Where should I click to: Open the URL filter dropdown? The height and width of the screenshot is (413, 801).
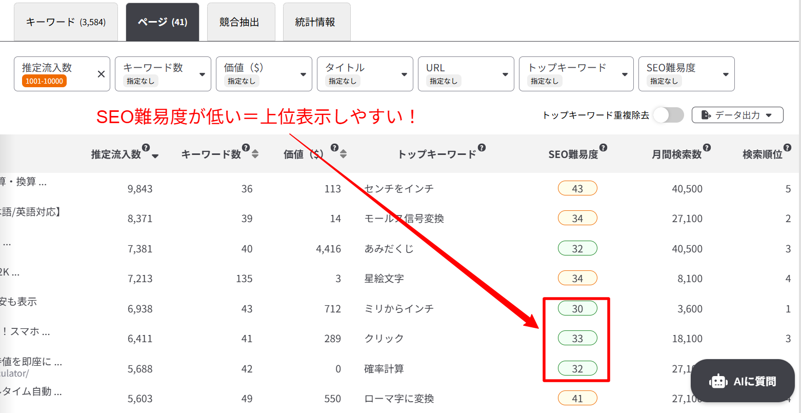(466, 74)
